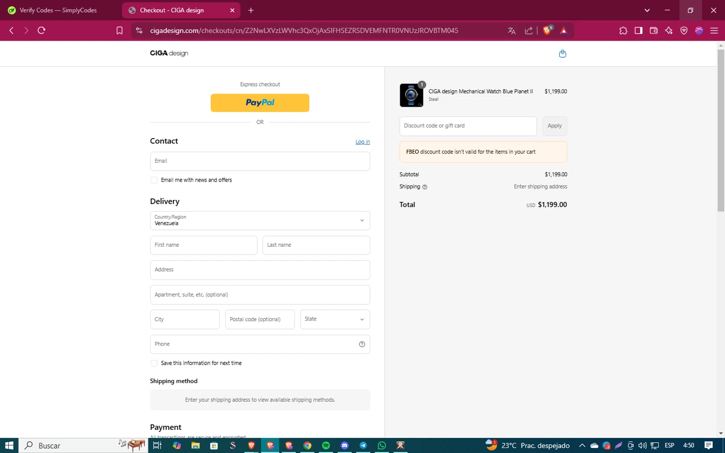Click the ESP language indicator
This screenshot has height=453, width=725.
(x=669, y=445)
